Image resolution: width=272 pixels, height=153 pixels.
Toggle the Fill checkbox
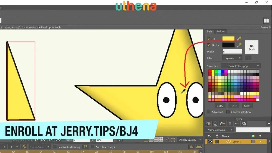pos(209,39)
